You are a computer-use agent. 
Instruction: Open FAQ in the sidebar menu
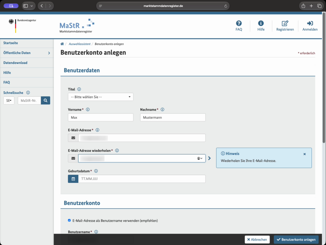[x=7, y=82]
